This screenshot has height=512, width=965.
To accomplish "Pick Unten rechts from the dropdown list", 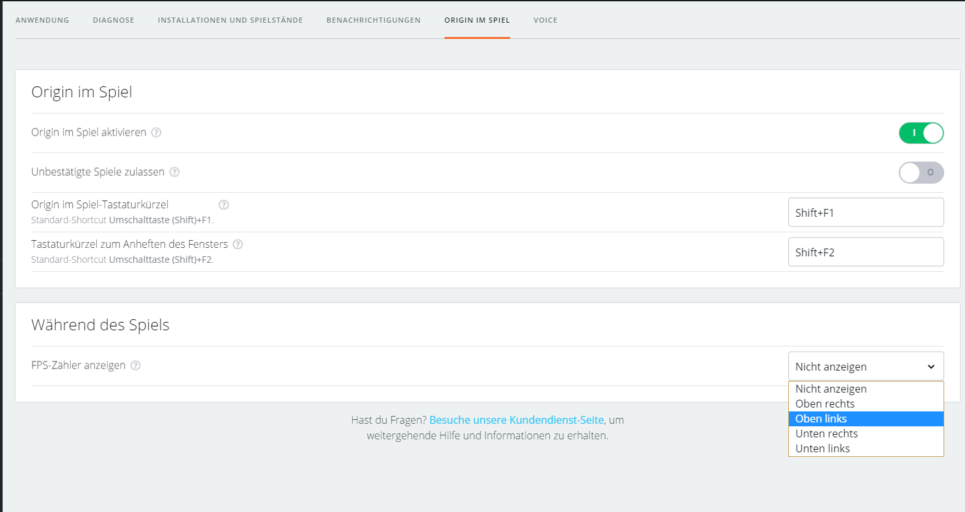I will tap(827, 433).
